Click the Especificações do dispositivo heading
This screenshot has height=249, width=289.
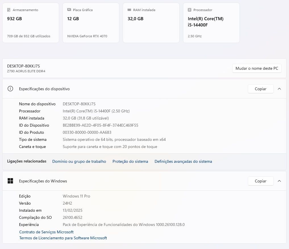click(x=44, y=89)
